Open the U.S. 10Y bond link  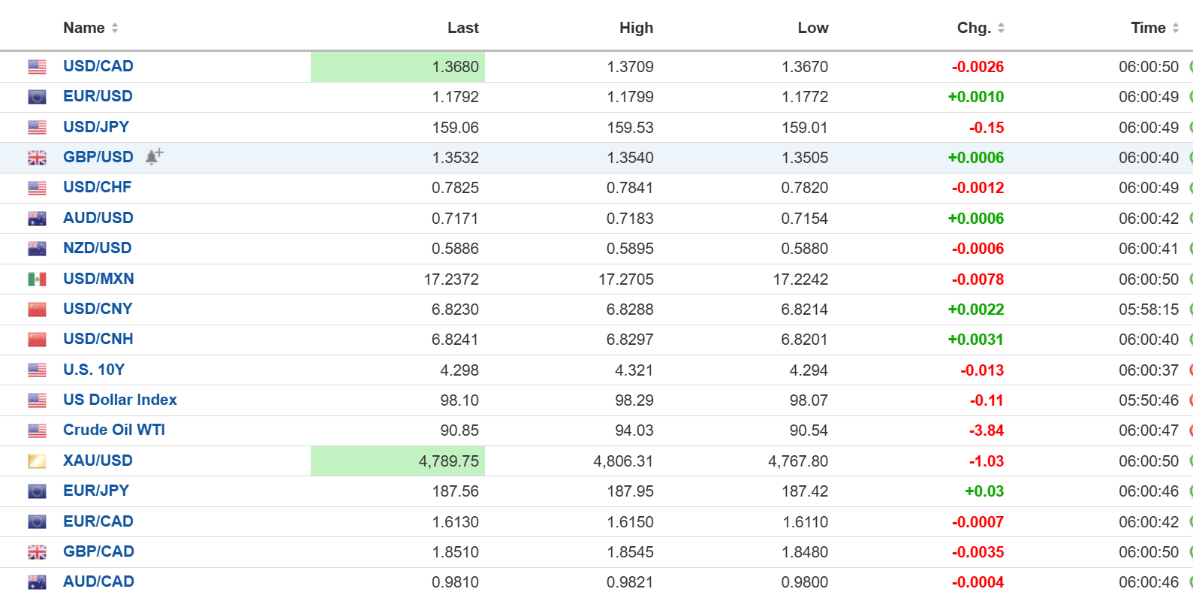pyautogui.click(x=94, y=370)
